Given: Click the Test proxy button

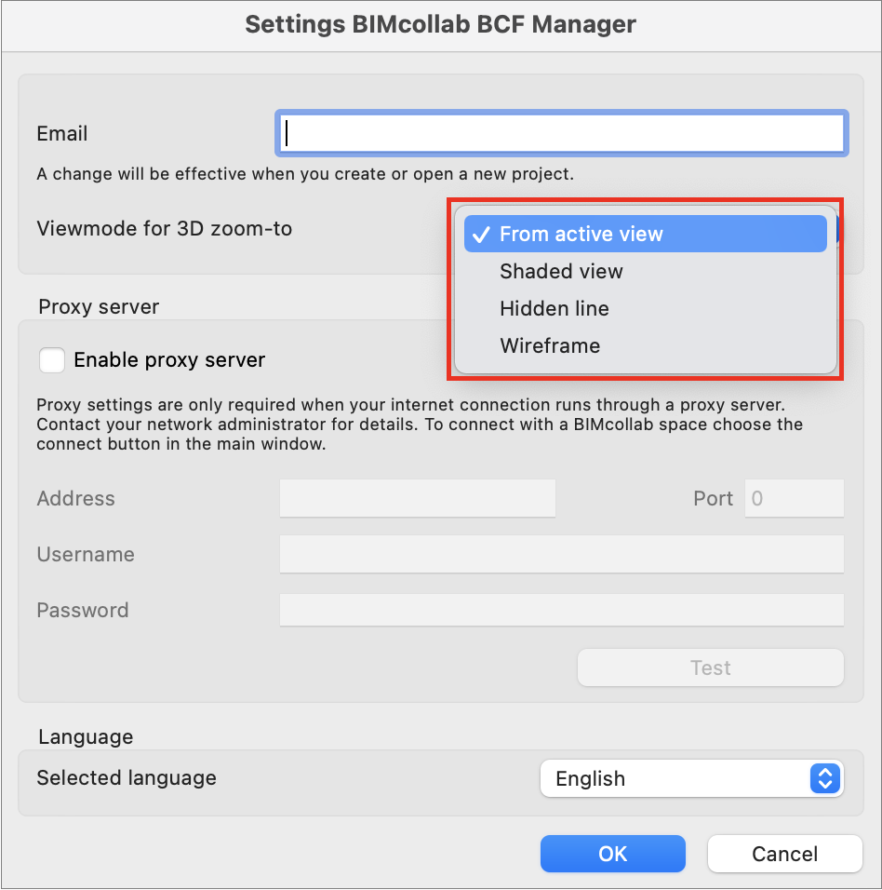Looking at the screenshot, I should click(710, 667).
